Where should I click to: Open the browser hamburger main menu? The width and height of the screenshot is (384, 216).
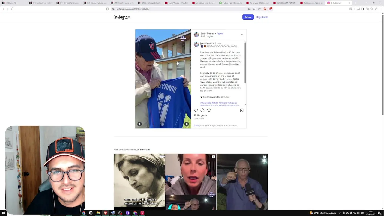pos(381,9)
